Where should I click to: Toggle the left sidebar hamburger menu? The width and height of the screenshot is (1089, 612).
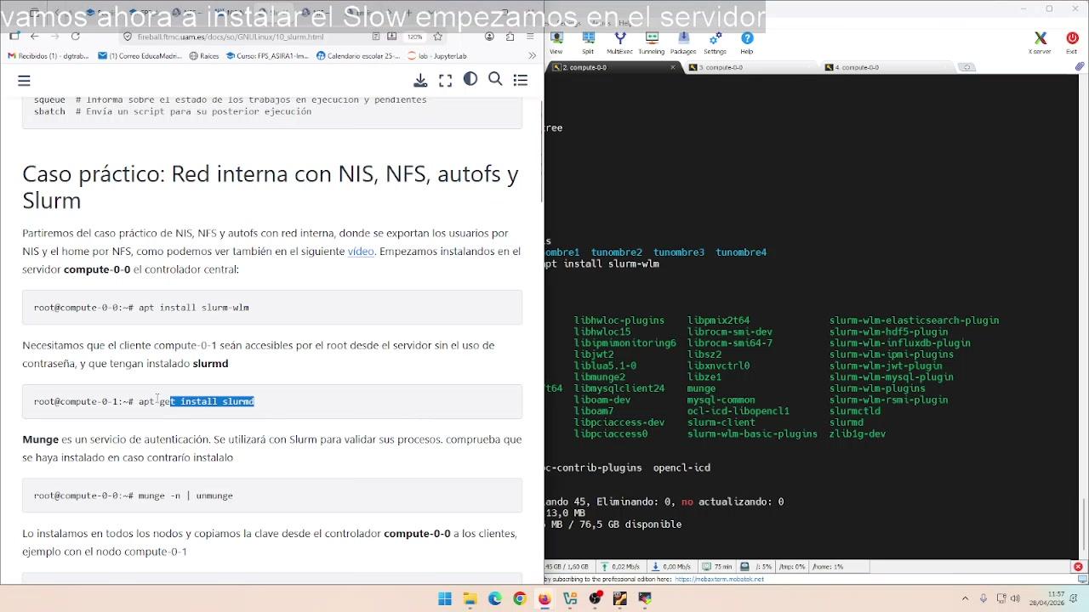pyautogui.click(x=24, y=81)
